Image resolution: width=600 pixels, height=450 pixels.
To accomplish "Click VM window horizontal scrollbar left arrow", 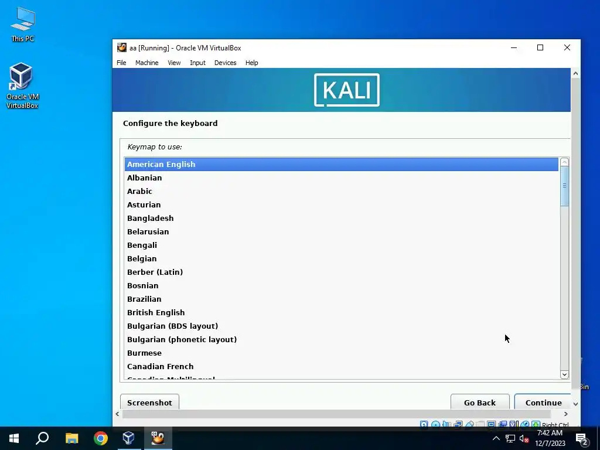I will coord(117,414).
